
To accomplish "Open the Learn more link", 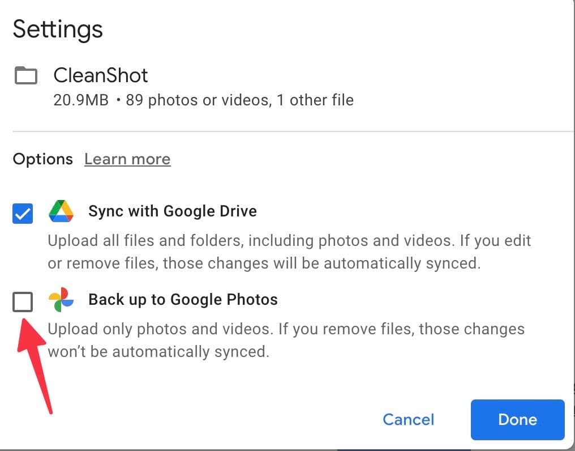I will point(127,159).
